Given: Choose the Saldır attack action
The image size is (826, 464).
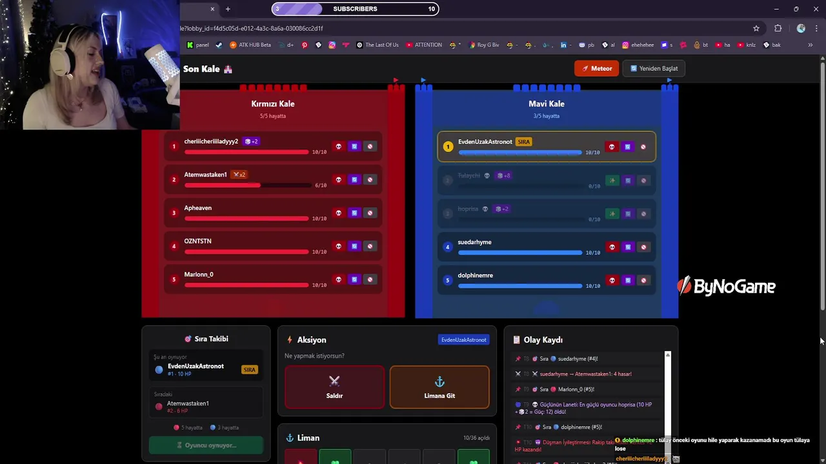Looking at the screenshot, I should (334, 387).
